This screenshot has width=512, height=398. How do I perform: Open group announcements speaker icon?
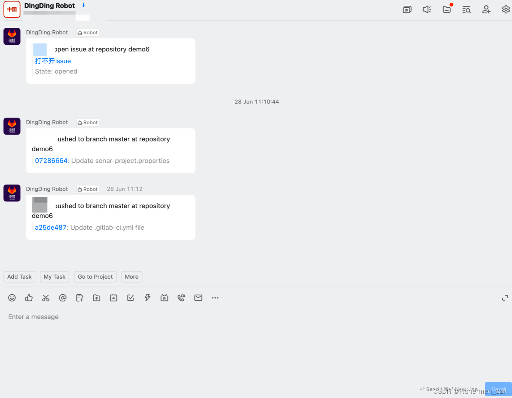(427, 9)
